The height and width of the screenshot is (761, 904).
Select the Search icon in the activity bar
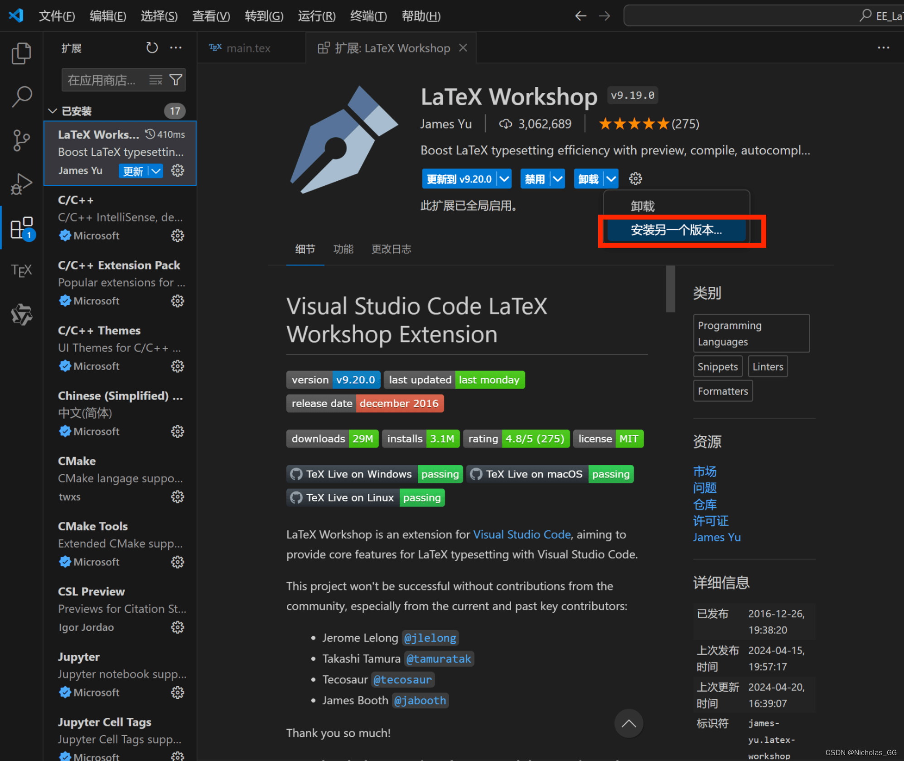tap(21, 96)
